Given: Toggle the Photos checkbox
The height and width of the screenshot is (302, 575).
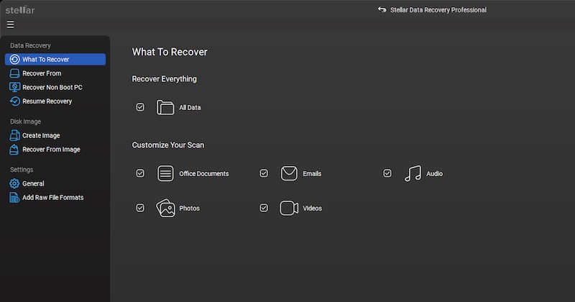Looking at the screenshot, I should 140,208.
